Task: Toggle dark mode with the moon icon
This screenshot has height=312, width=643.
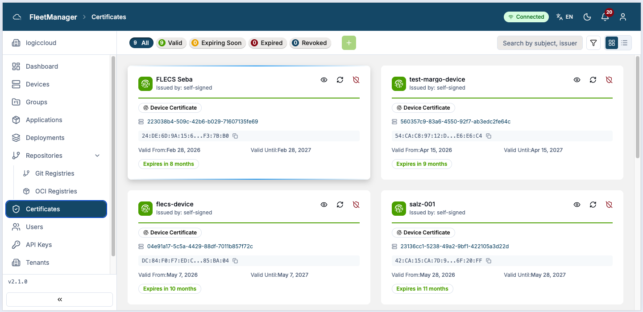Action: point(587,17)
